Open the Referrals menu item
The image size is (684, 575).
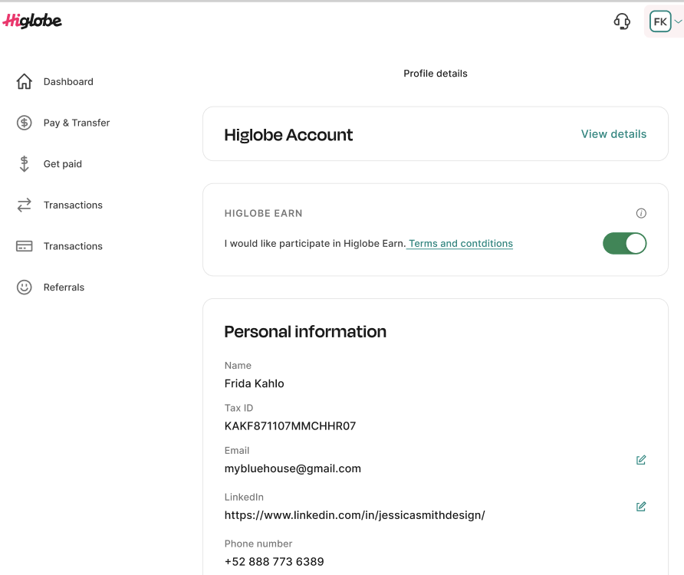point(64,287)
